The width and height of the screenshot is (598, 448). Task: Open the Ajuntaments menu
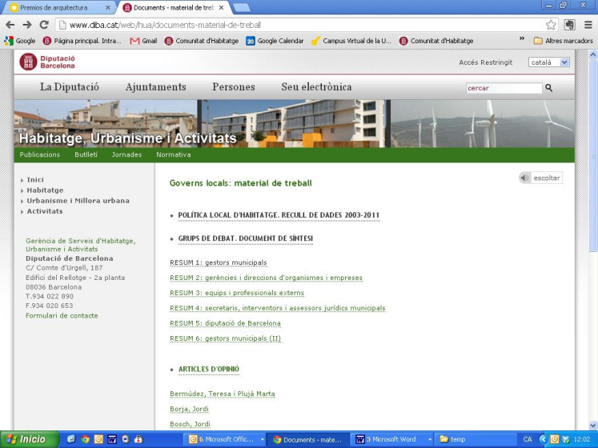pos(155,87)
